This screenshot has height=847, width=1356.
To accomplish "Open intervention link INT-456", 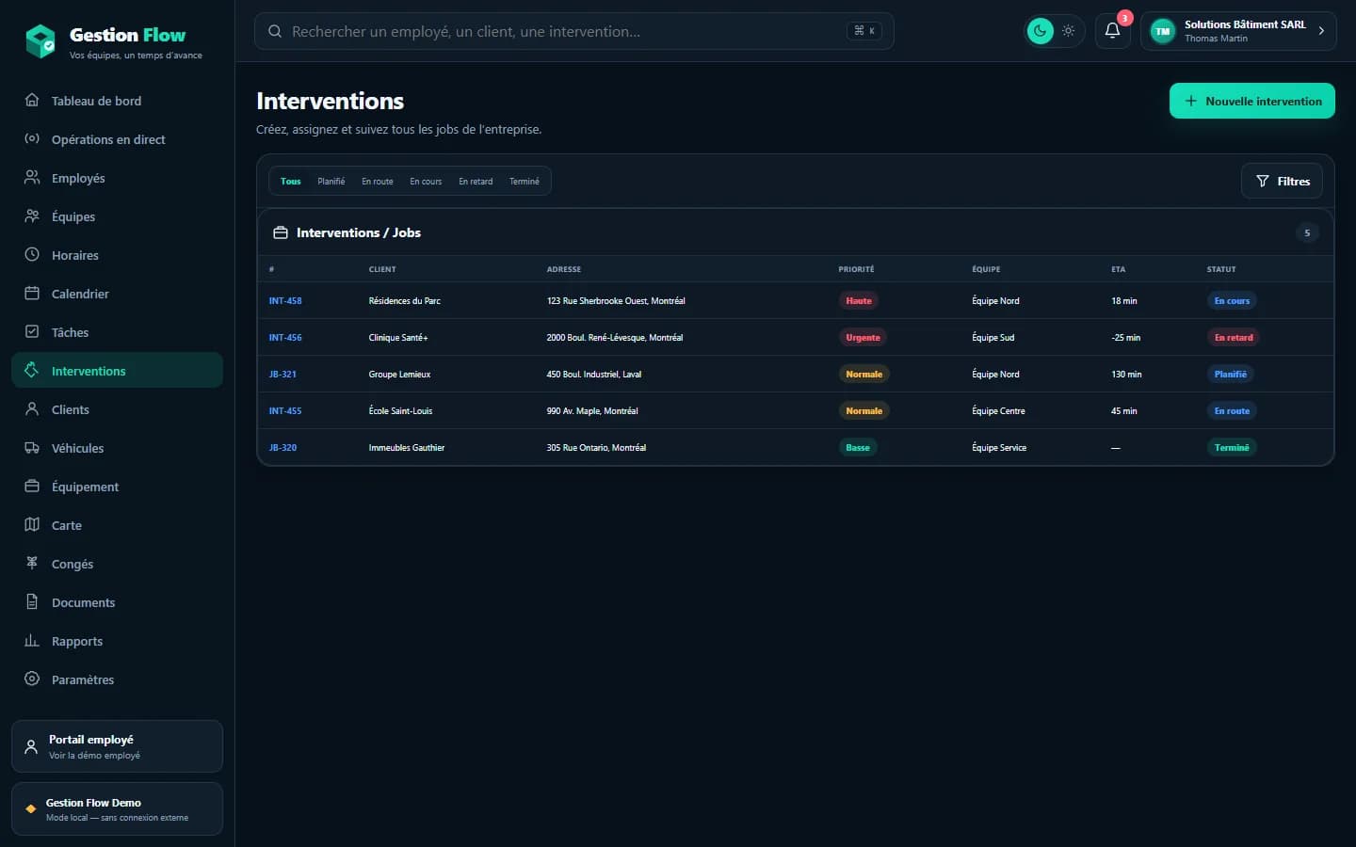I will [285, 338].
